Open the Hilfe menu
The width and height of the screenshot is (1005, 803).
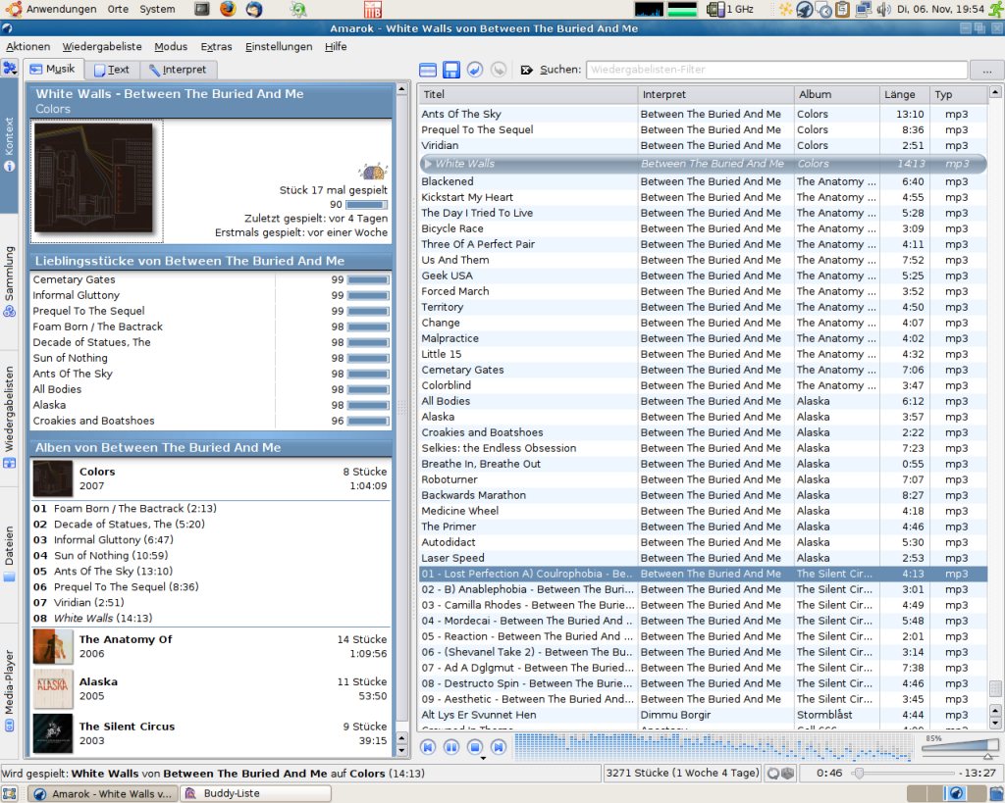click(x=336, y=47)
